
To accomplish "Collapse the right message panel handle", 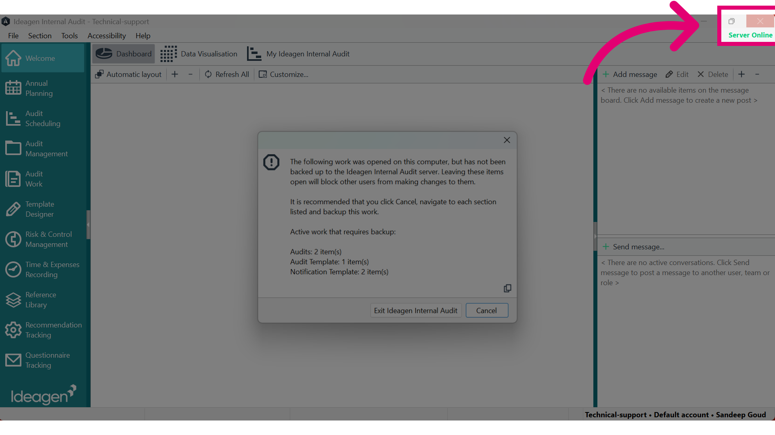I will (595, 236).
